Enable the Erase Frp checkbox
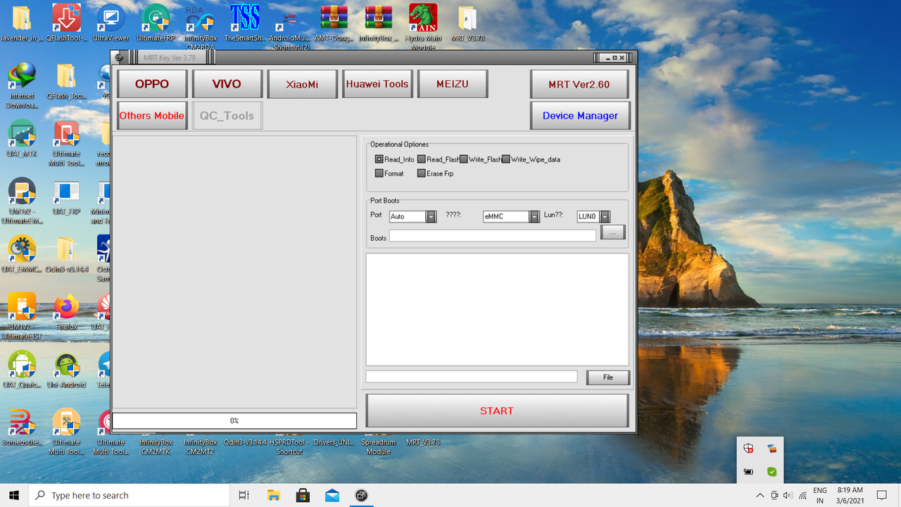The width and height of the screenshot is (901, 507). (x=422, y=173)
